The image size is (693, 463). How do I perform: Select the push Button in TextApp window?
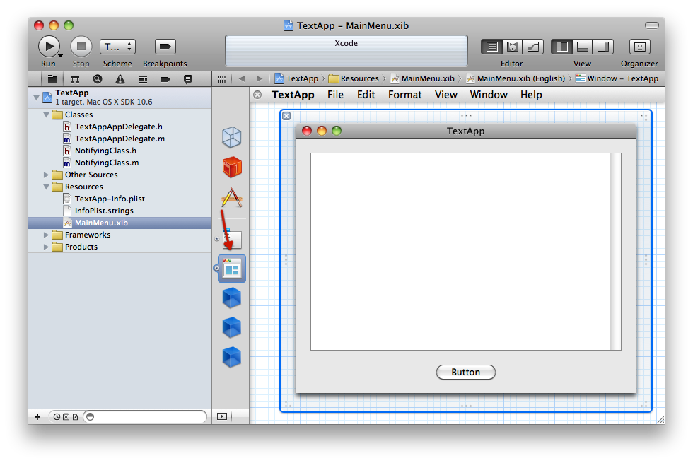tap(465, 372)
